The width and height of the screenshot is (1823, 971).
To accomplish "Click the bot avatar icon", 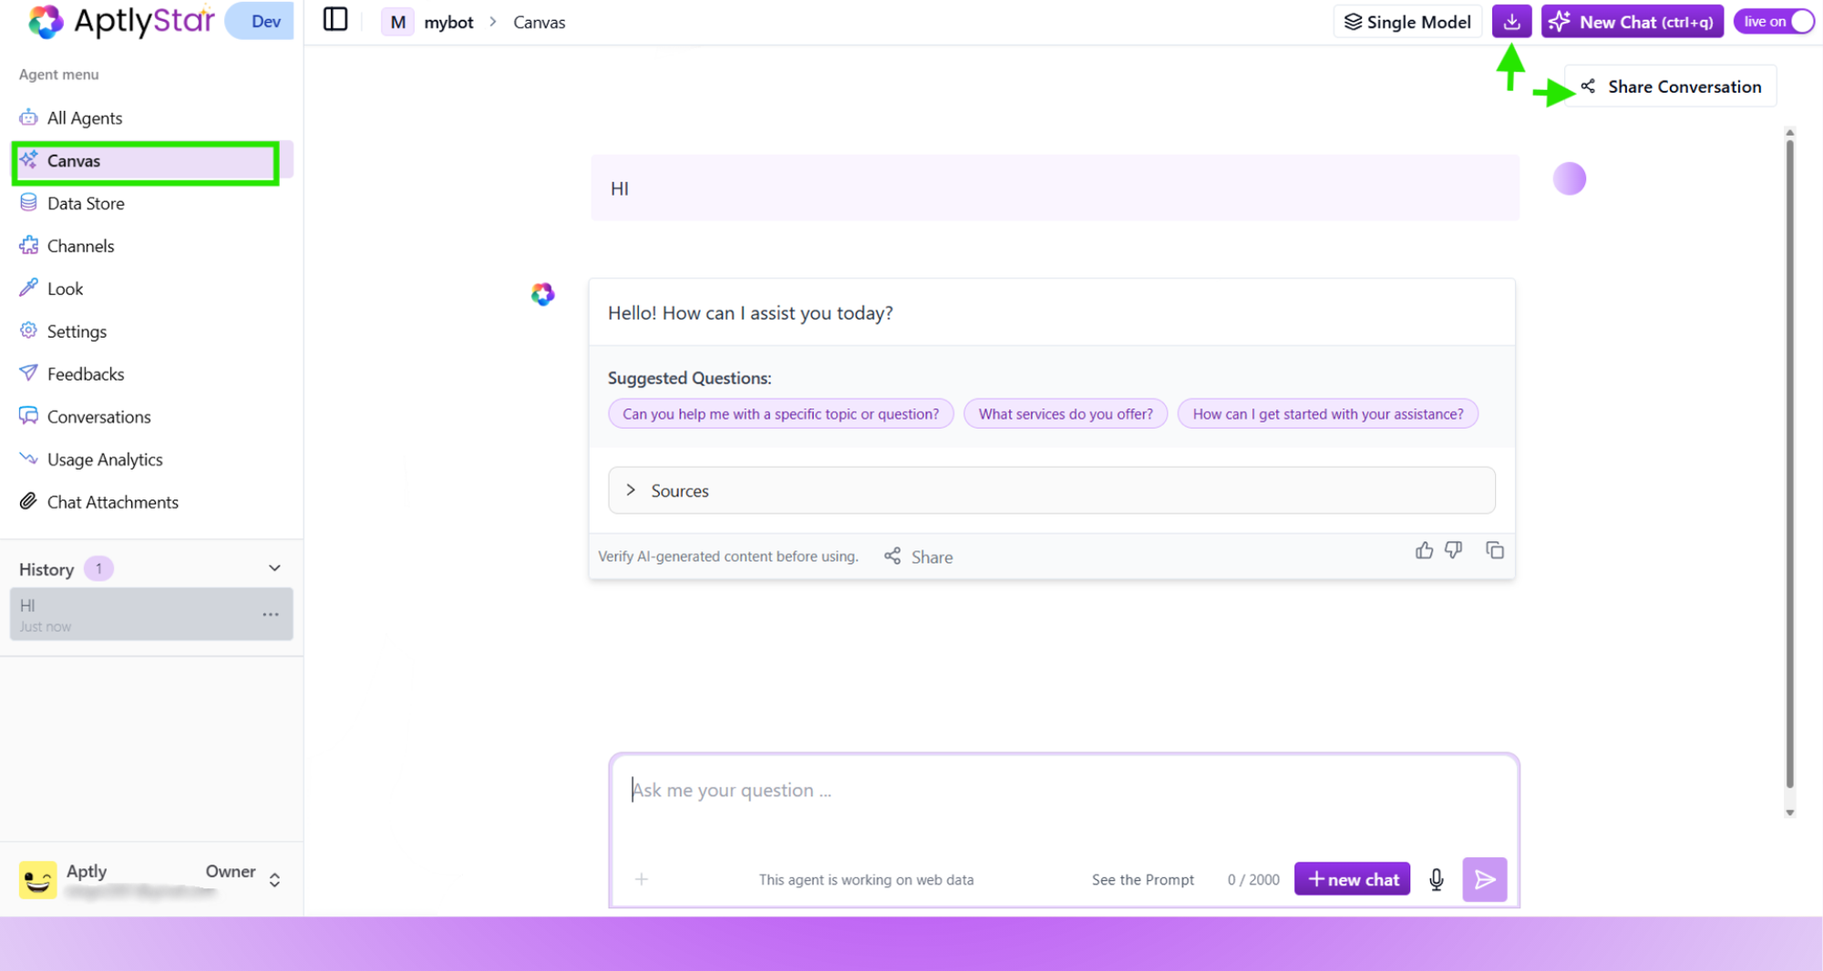I will tap(542, 294).
